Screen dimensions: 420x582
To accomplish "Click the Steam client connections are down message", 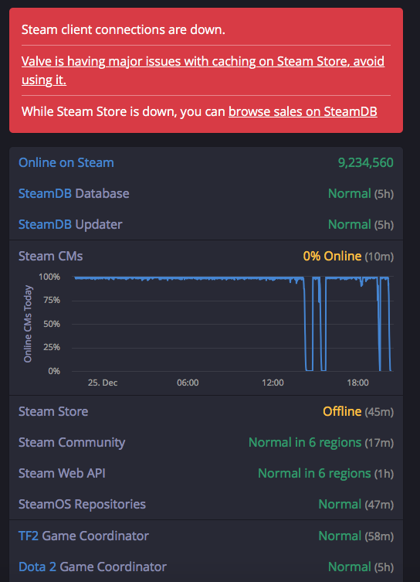I will (124, 29).
